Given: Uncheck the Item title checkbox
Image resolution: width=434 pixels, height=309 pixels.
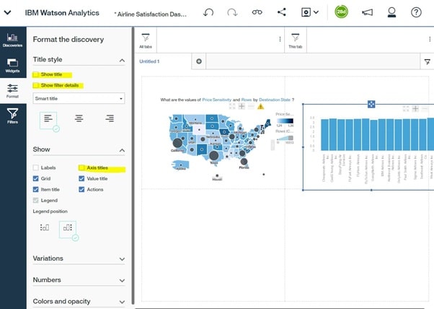Looking at the screenshot, I should [x=36, y=190].
